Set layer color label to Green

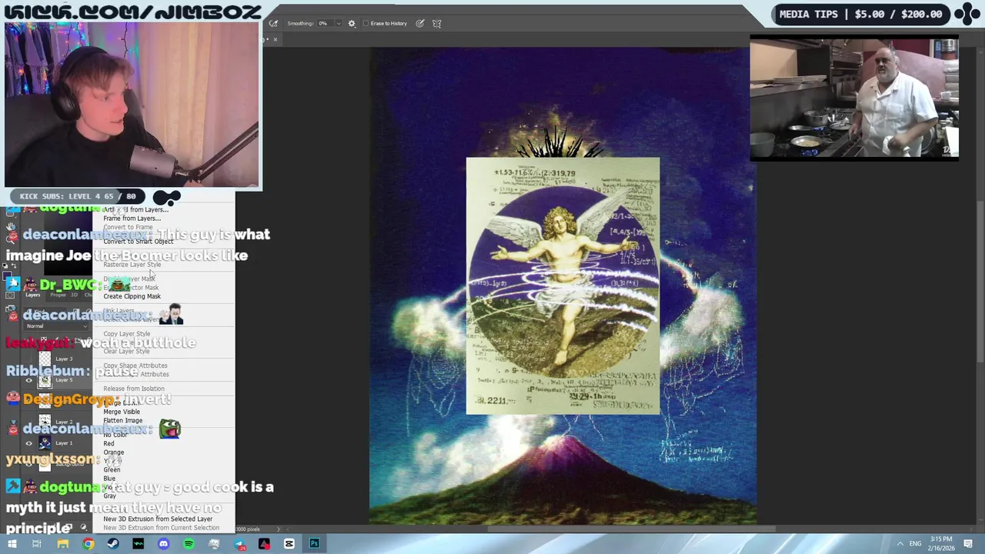[x=112, y=469]
